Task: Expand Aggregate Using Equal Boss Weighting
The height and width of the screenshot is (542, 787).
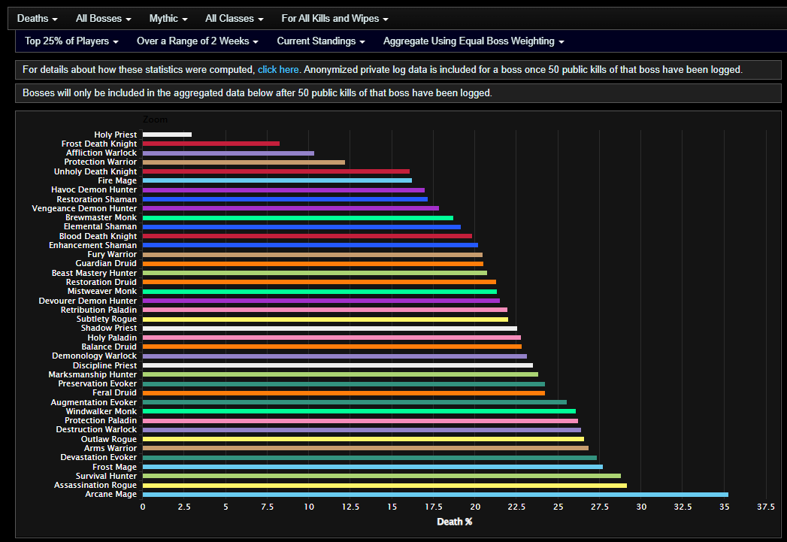Action: (x=474, y=41)
